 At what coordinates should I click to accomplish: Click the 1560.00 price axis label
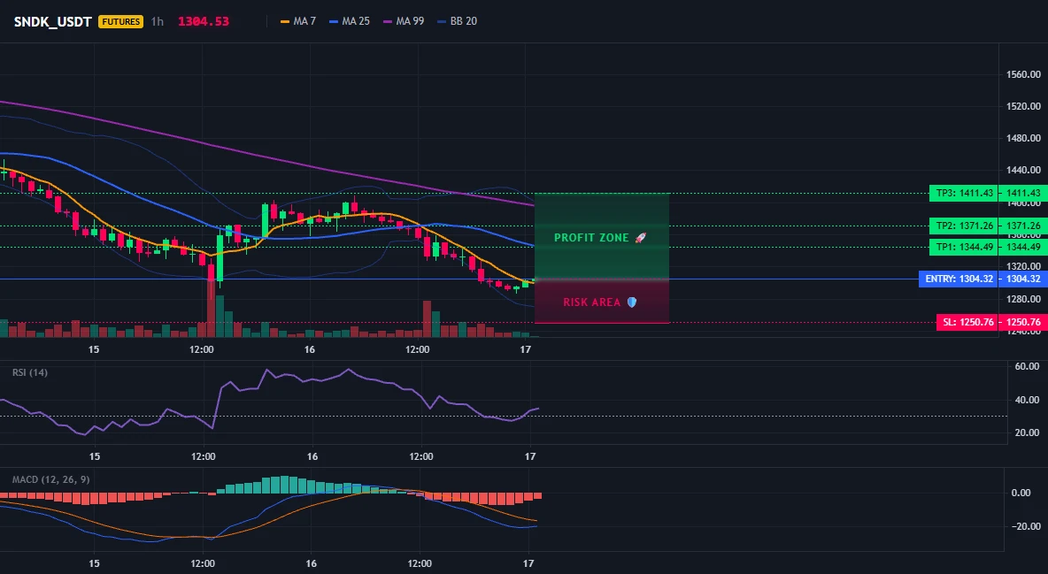click(x=1023, y=74)
